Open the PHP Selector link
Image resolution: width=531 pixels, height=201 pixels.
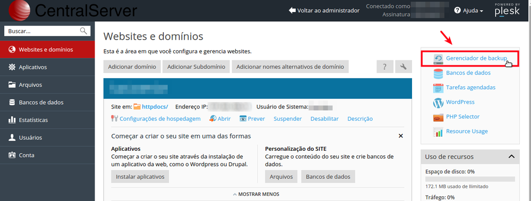click(x=463, y=116)
